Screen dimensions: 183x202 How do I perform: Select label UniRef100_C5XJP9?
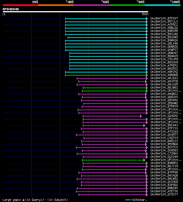(x=164, y=59)
